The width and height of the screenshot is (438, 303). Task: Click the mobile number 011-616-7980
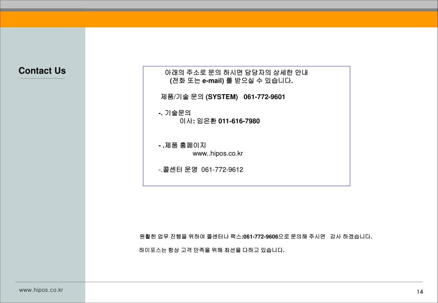[239, 121]
